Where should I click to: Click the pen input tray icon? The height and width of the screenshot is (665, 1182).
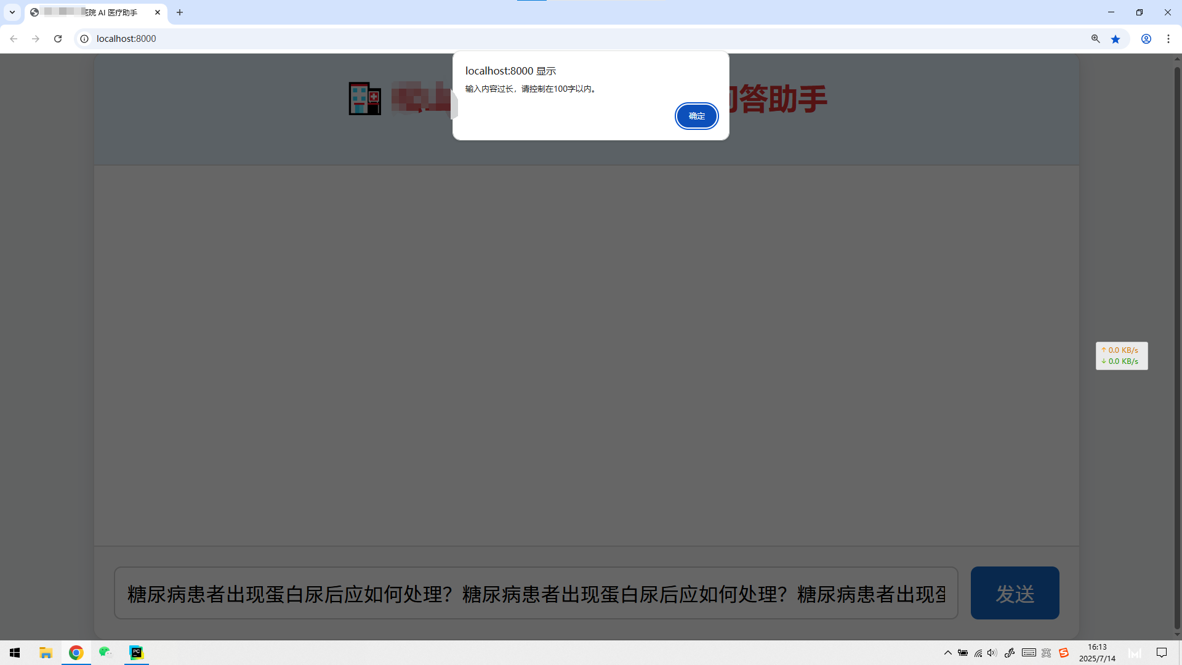click(1010, 653)
